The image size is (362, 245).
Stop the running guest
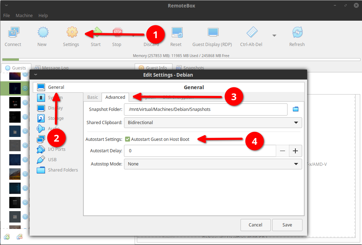pos(117,32)
